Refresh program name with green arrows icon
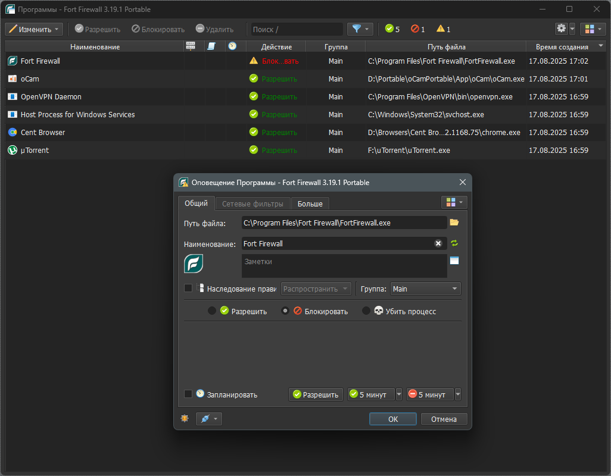 [x=454, y=243]
